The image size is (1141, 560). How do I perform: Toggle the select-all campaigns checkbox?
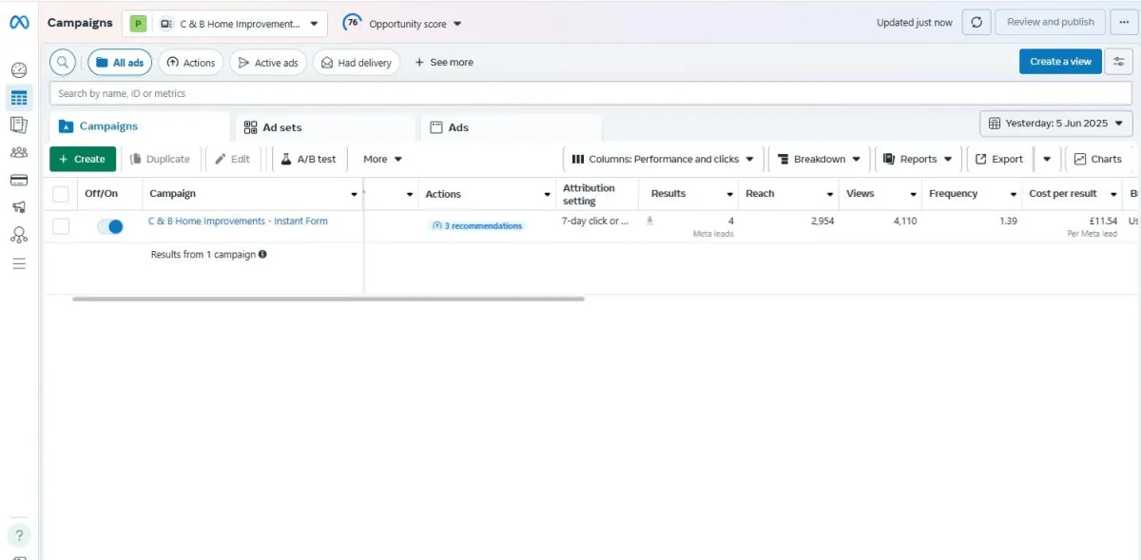61,194
